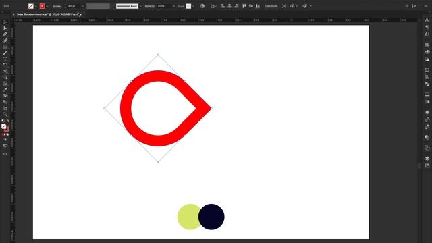Adjust stroke weight stepper arrows
The height and width of the screenshot is (243, 432).
point(65,6)
